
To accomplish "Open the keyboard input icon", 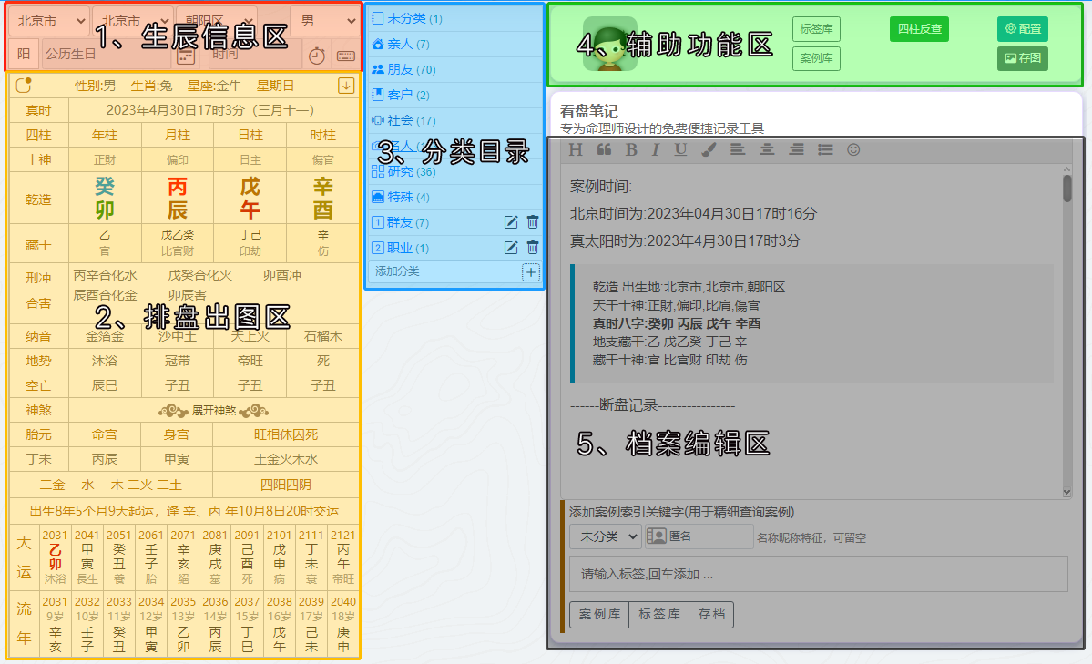I will click(345, 56).
